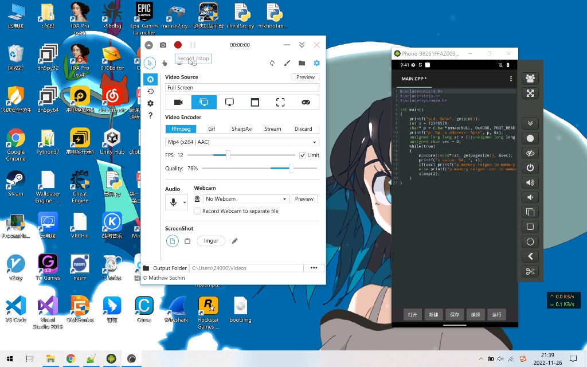
Task: Switch to the Gif encoder tab
Action: pyautogui.click(x=212, y=129)
